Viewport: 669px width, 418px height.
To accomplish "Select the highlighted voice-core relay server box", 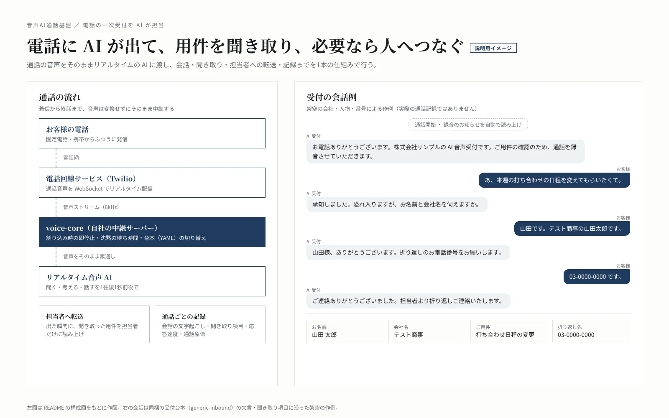I will point(152,232).
